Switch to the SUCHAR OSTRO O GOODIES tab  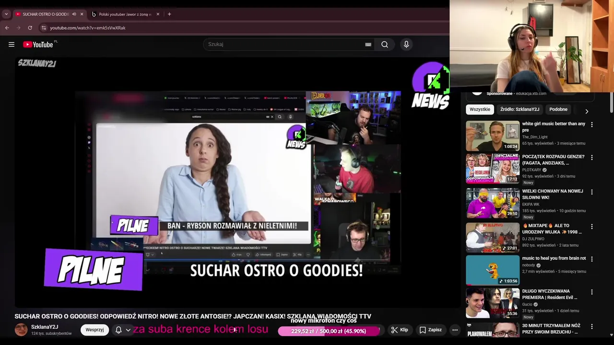point(46,14)
